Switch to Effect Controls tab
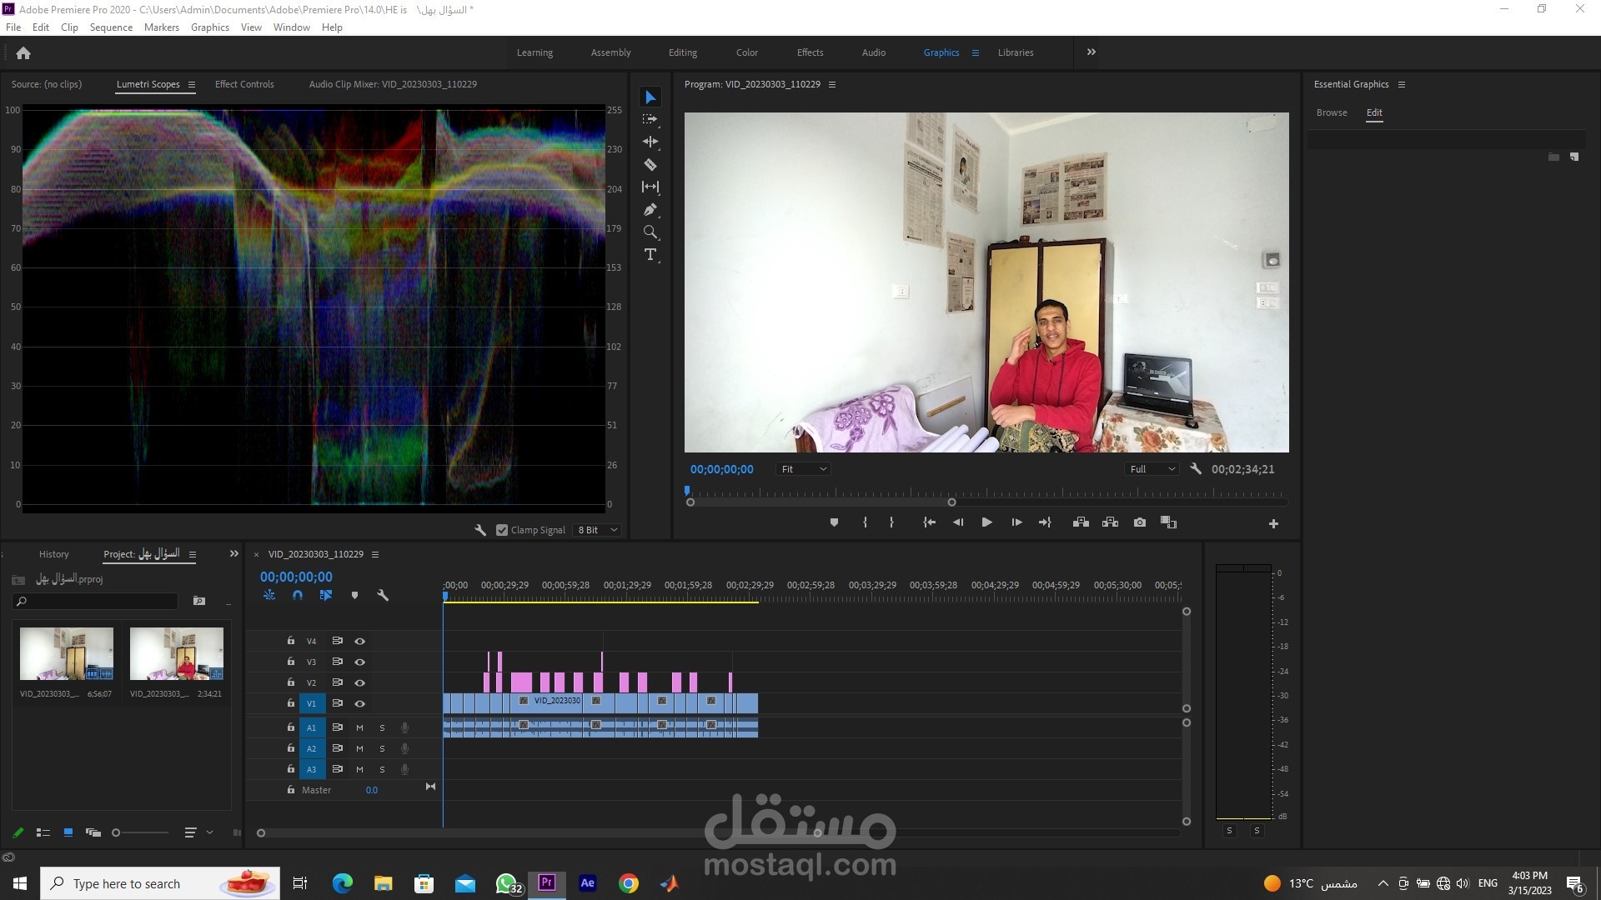Screen dimensions: 1601x900 coord(244,84)
